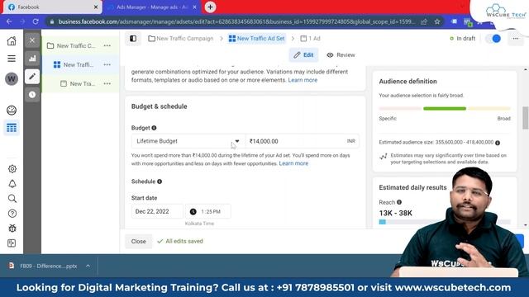Click the start time clock icon
This screenshot has width=529, height=297.
(193, 211)
